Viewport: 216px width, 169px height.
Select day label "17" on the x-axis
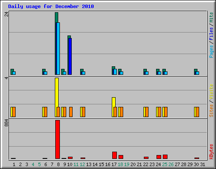pos(114,164)
